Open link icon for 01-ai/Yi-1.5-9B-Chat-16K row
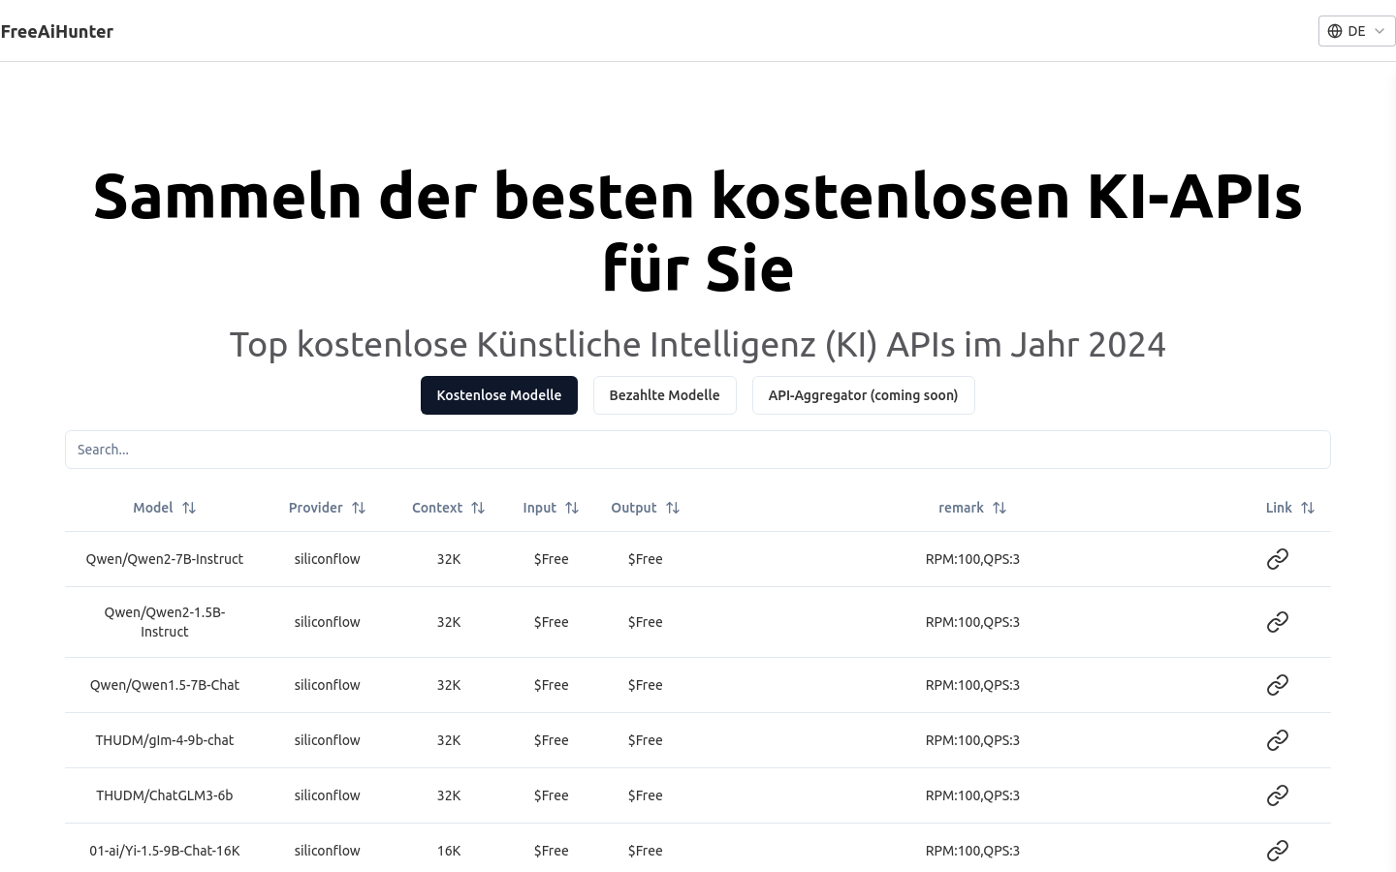 [1278, 851]
